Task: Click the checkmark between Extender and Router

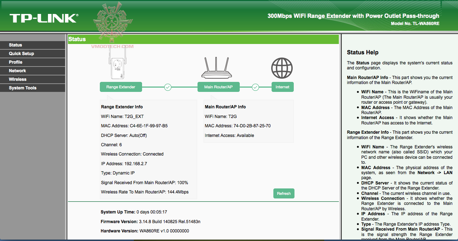Action: (168, 87)
